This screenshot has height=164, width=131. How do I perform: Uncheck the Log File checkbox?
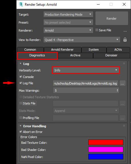coord(21,83)
